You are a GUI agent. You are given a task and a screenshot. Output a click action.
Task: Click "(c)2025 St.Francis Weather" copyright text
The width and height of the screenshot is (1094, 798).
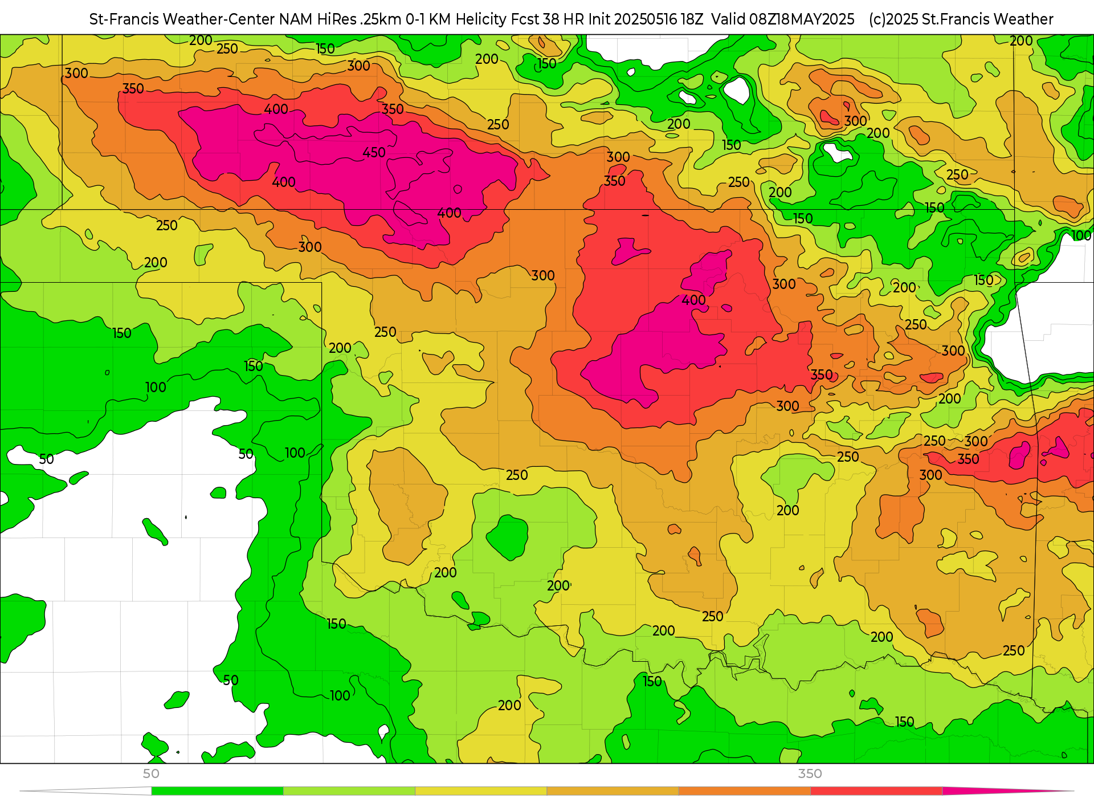point(961,19)
